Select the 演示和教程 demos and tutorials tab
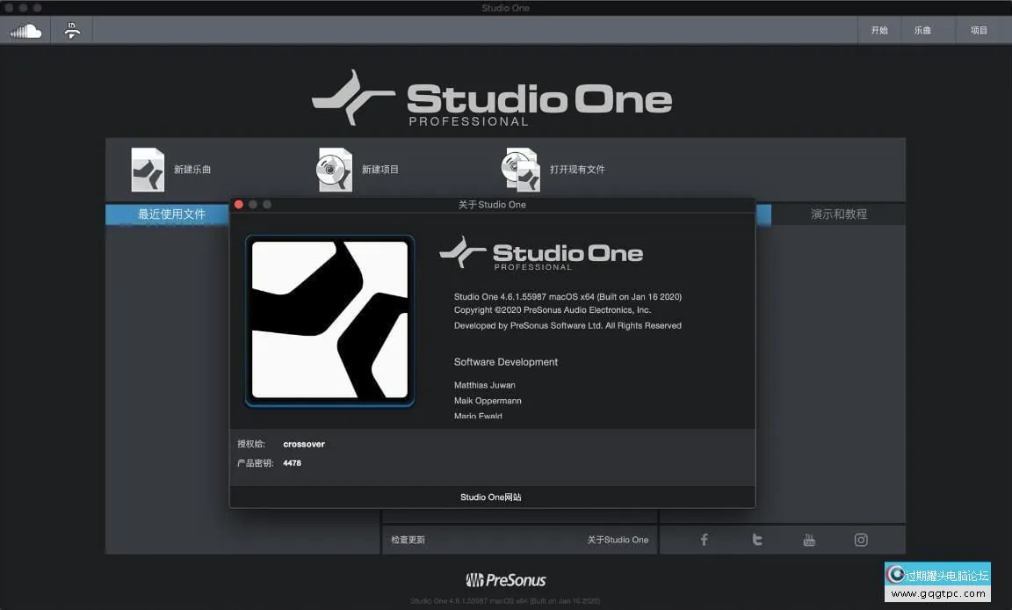Viewport: 1012px width, 610px height. pyautogui.click(x=838, y=214)
